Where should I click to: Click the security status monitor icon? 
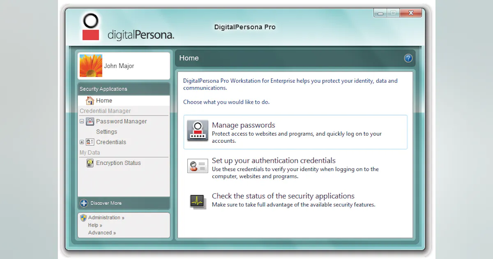click(198, 201)
